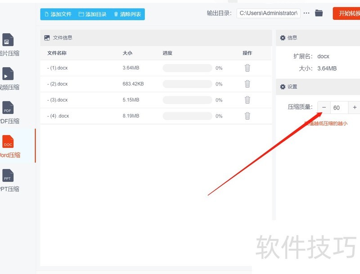This screenshot has height=274, width=360.
Task: Delete - (3).docx using its trash icon
Action: coord(247,100)
